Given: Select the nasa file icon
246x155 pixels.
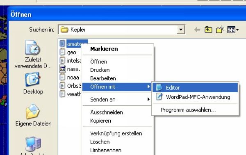Looking at the screenshot, I should 62,69.
